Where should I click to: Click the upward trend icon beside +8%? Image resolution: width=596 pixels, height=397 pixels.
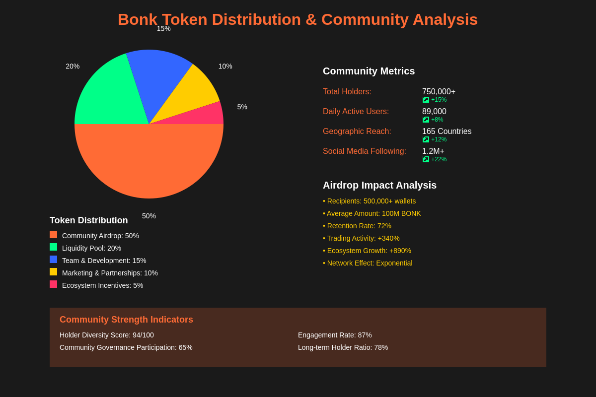pyautogui.click(x=426, y=120)
